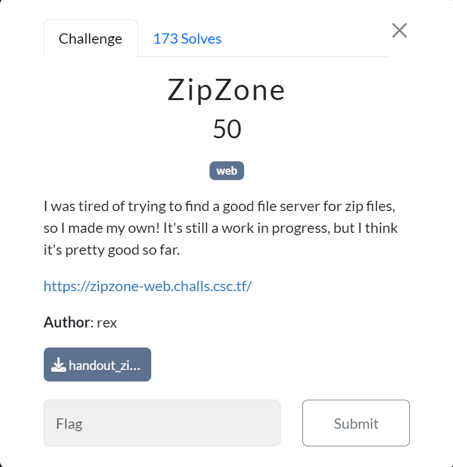Click the download icon on the handout button
The image size is (453, 467).
pyautogui.click(x=58, y=365)
